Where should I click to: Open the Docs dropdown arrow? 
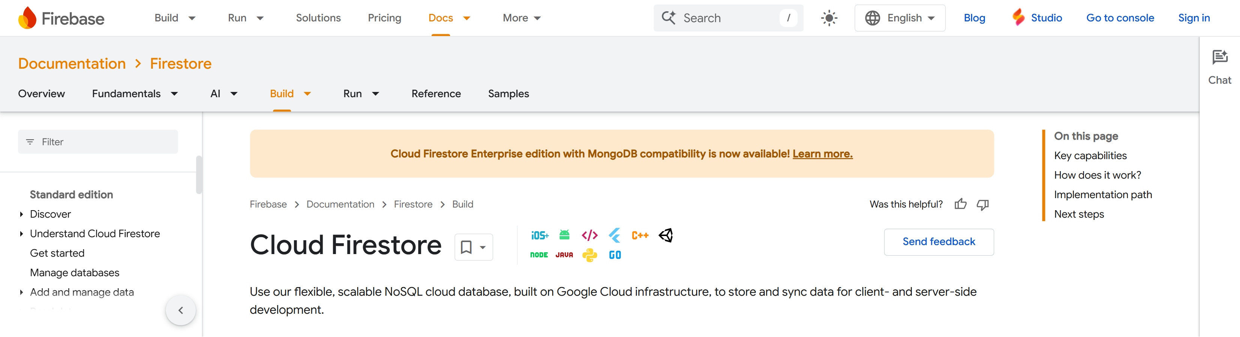tap(466, 18)
